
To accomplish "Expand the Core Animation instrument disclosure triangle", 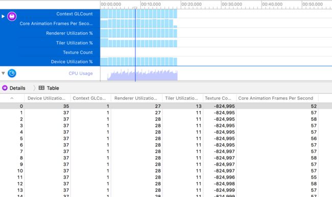I will click(x=3, y=16).
